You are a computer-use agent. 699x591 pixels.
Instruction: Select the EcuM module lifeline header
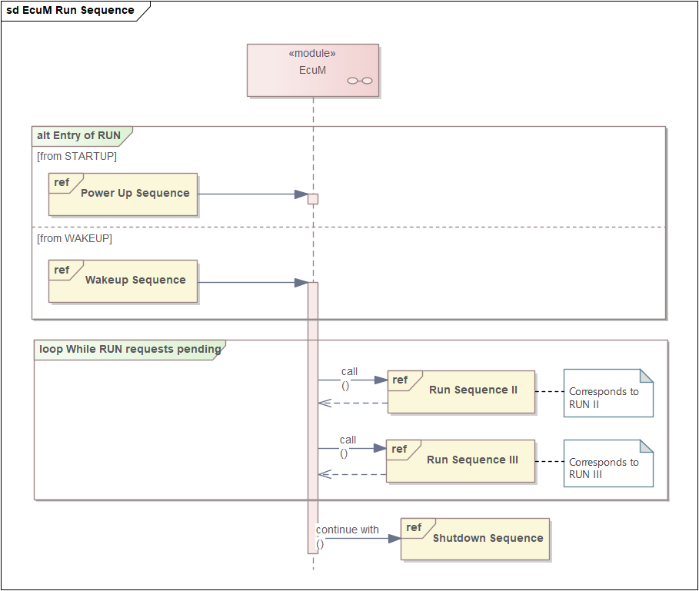tap(313, 71)
